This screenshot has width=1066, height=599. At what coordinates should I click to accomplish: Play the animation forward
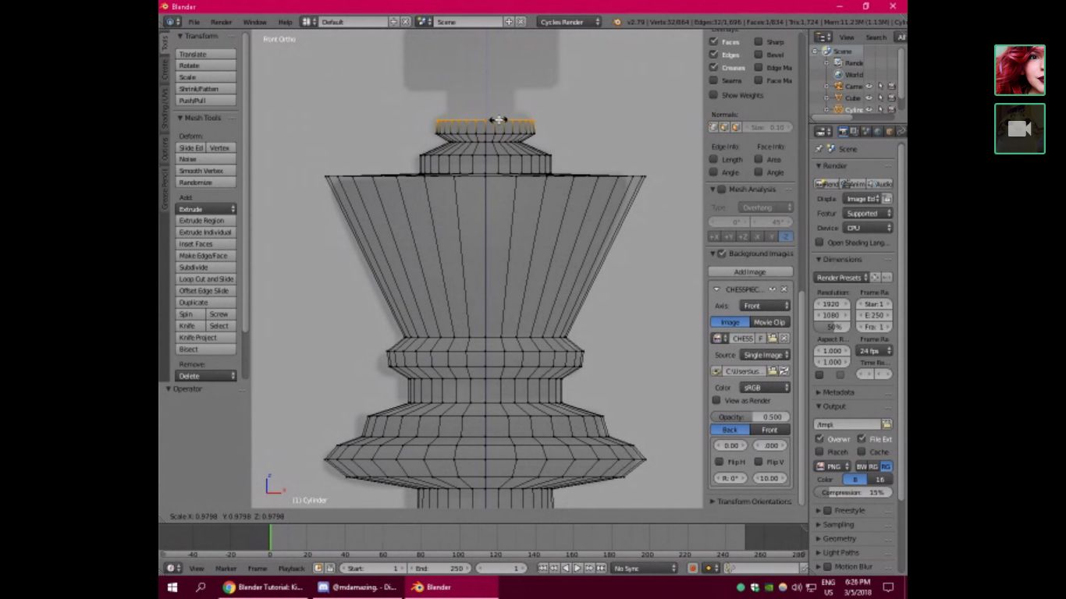(x=577, y=569)
